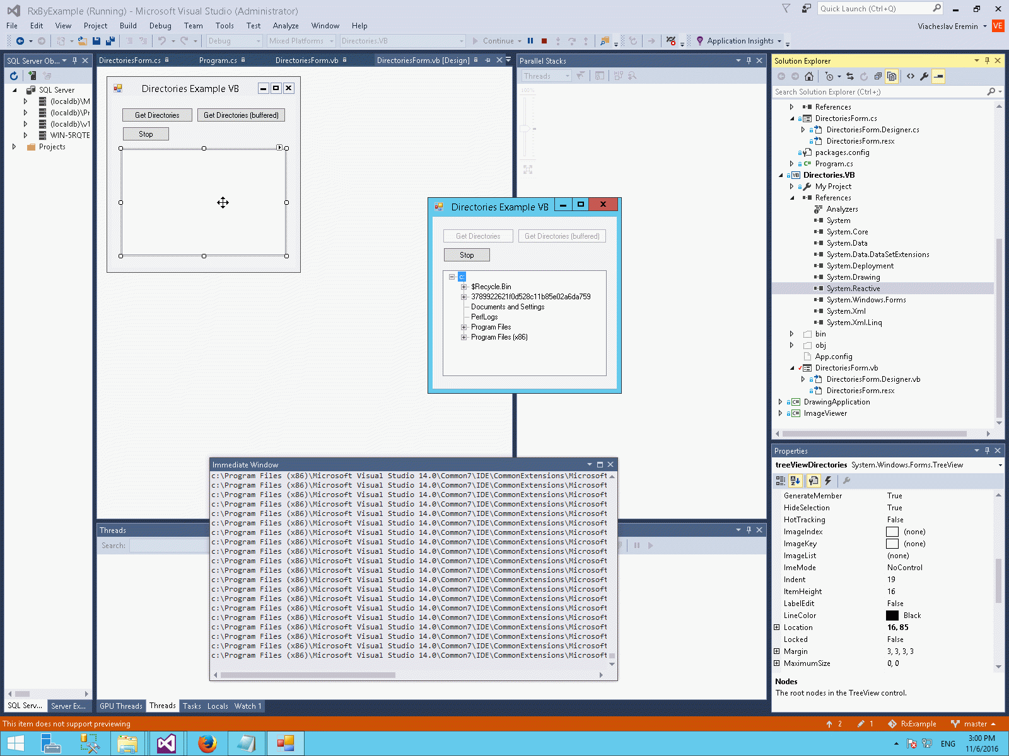Toggle Preview Selected Items in Solution Explorer
1009x756 pixels.
[938, 76]
